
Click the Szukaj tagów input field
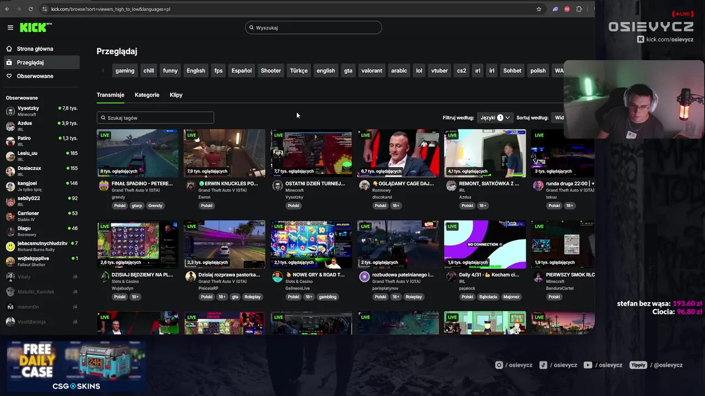pos(155,118)
